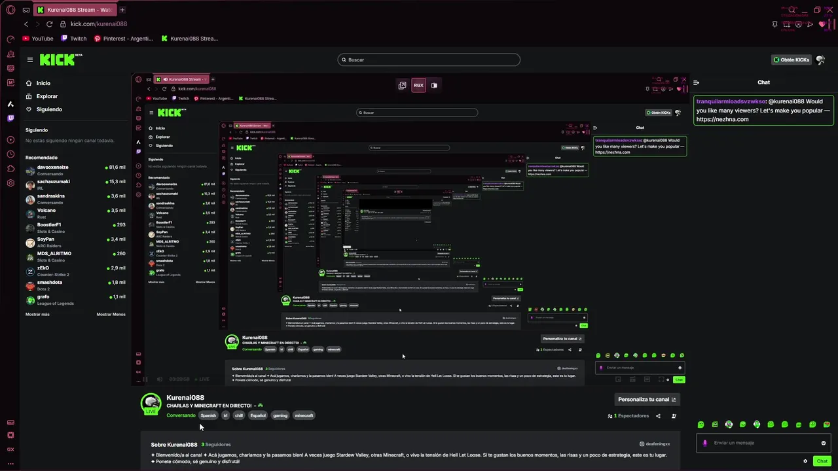
Task: Send message with green Chat button
Action: [x=822, y=461]
